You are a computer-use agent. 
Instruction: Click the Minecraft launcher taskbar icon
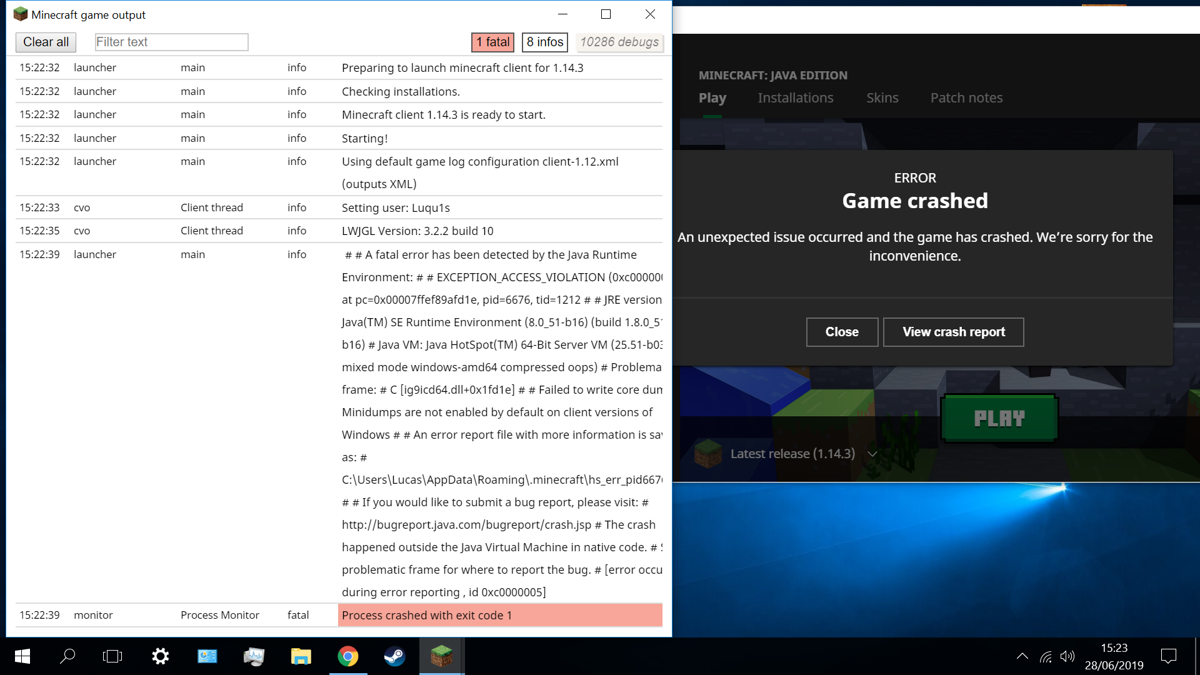(441, 656)
